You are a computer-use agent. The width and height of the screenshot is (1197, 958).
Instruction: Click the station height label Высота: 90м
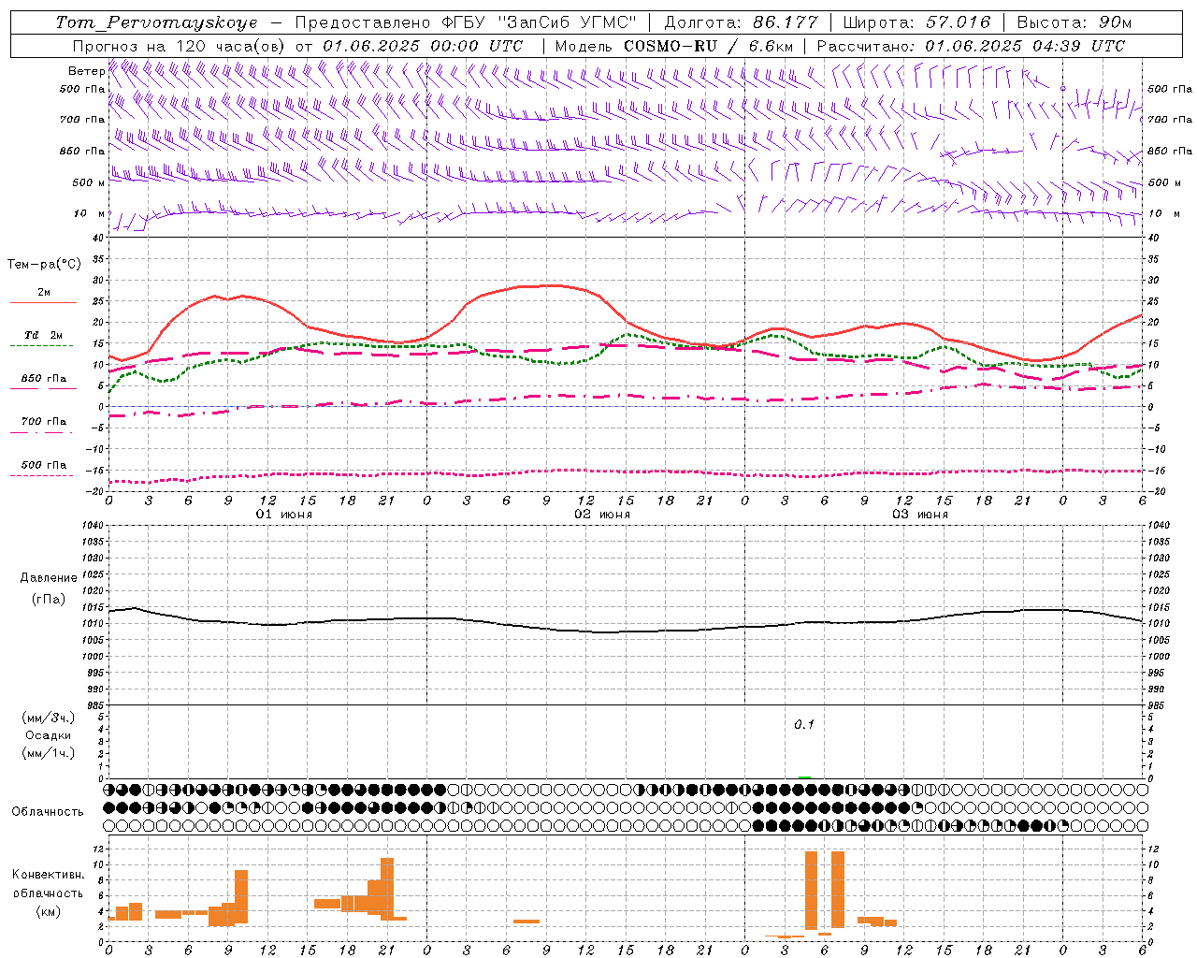pos(1074,22)
